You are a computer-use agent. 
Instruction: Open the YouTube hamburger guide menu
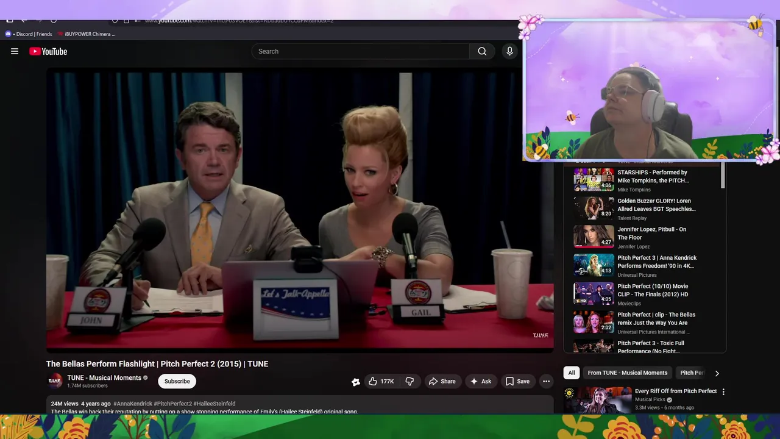[15, 51]
